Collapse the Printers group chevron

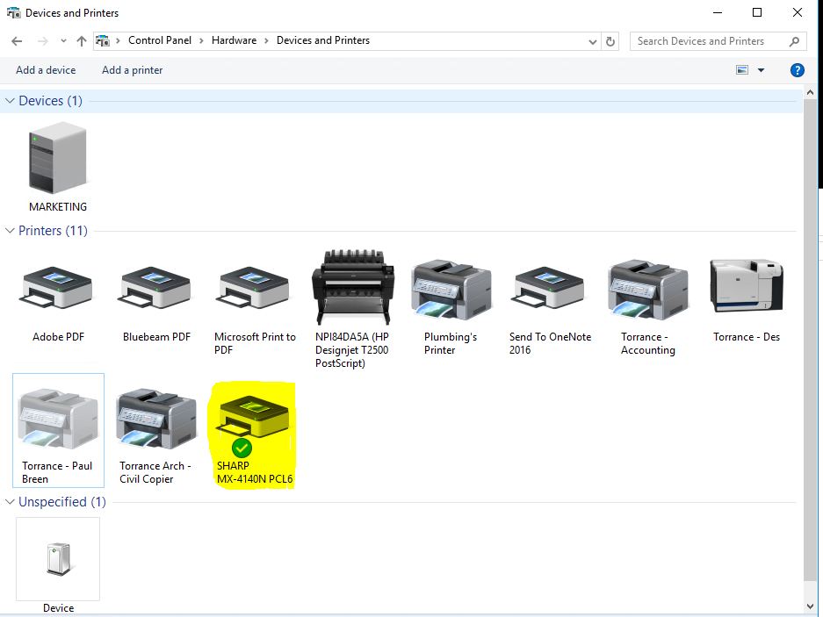(11, 231)
